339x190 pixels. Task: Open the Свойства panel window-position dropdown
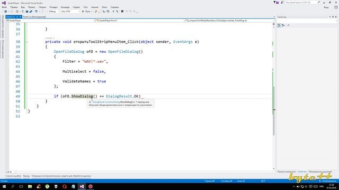[x=330, y=17]
